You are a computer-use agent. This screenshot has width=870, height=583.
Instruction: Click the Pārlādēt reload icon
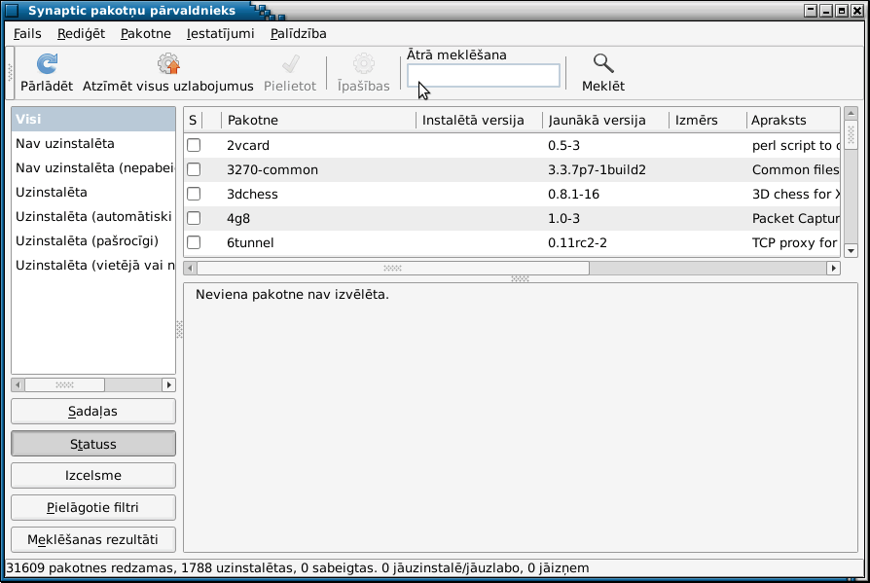point(47,64)
